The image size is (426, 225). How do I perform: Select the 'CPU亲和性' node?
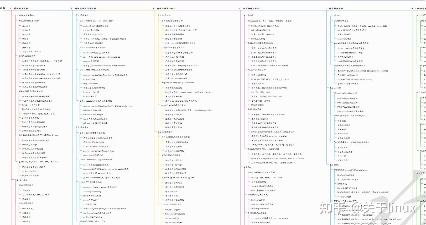342,184
